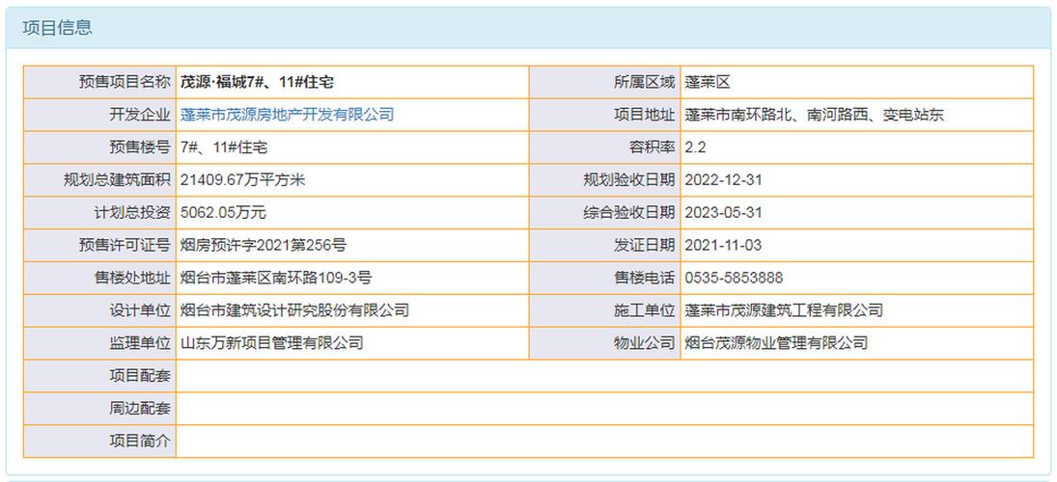Select the 预售楼号 value 7#、11#住宅

pos(224,147)
